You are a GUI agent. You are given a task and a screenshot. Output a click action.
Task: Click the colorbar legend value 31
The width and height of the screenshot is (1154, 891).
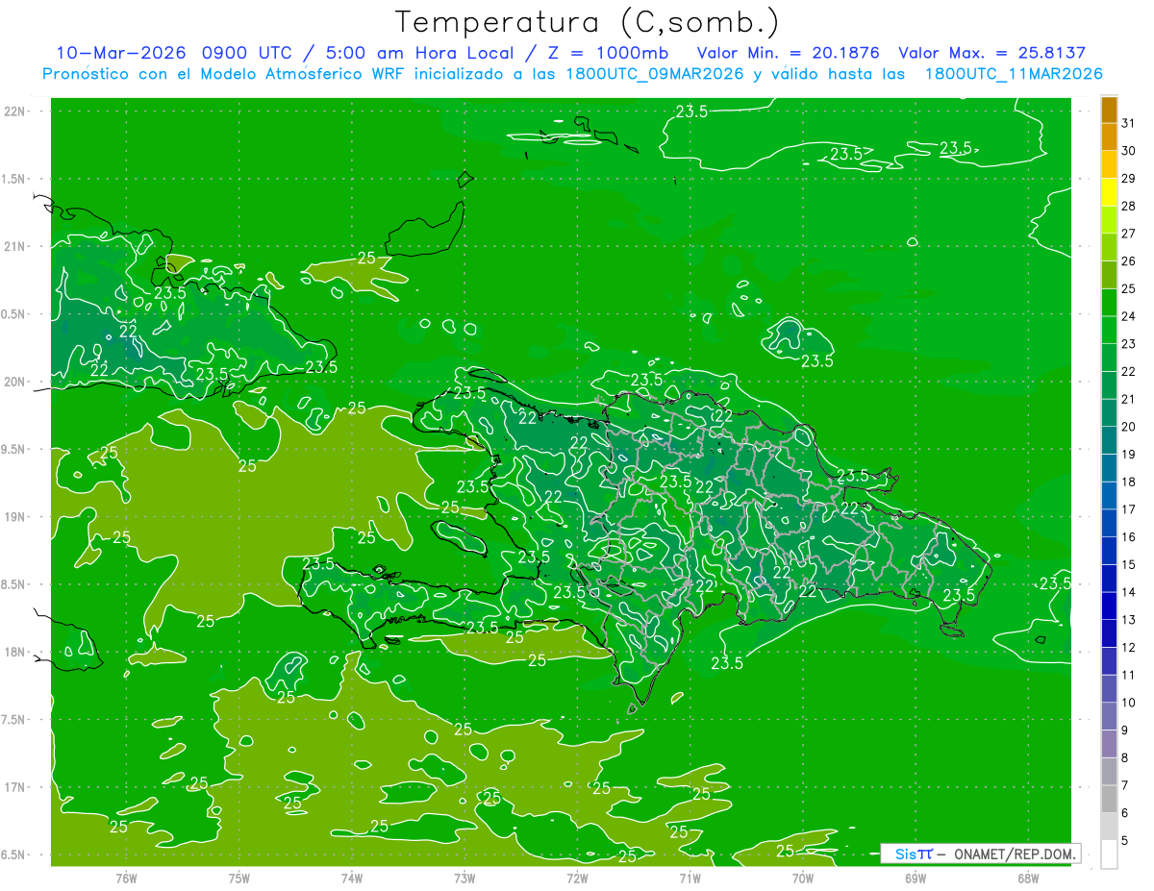(1129, 123)
